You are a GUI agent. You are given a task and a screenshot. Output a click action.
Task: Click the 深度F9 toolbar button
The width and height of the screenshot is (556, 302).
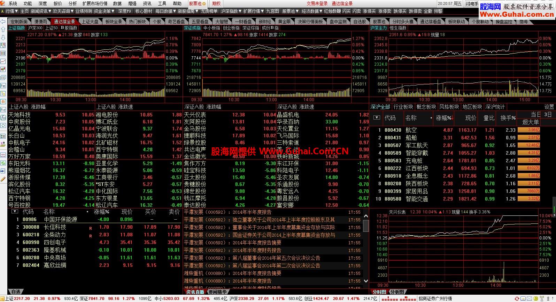[124, 11]
